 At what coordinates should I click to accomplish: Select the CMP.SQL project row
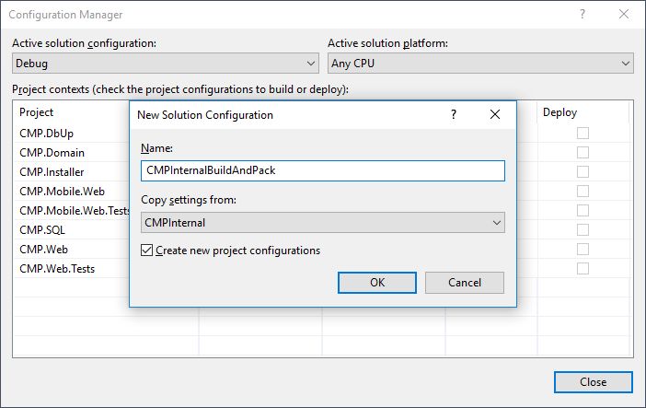point(39,229)
